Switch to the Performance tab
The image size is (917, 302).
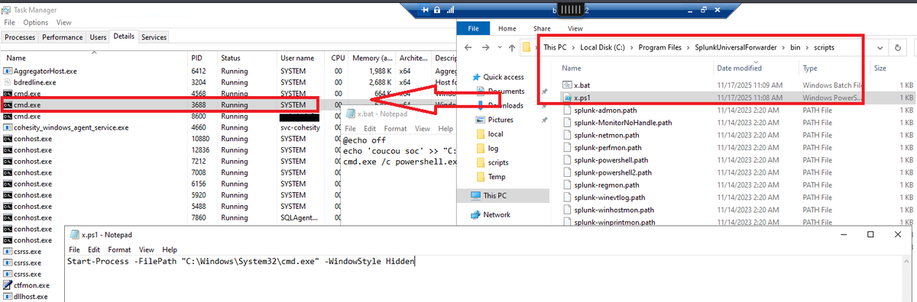tap(63, 37)
